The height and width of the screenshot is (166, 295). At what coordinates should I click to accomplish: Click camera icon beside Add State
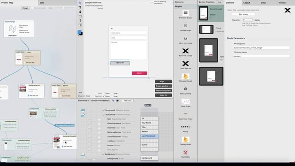point(118,101)
